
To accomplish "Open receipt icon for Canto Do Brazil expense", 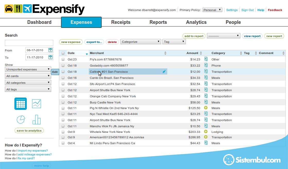I will pyautogui.click(x=206, y=78).
